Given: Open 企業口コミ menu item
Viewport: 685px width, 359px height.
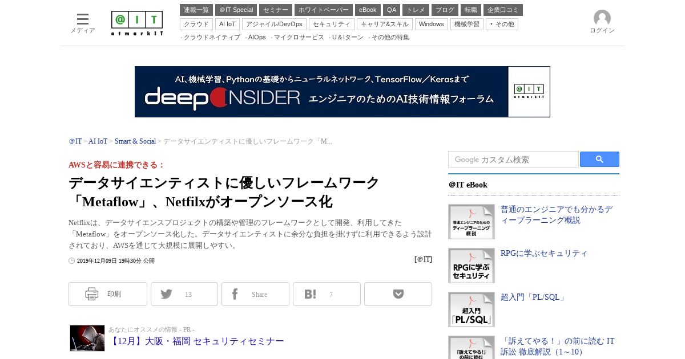Looking at the screenshot, I should [x=503, y=10].
